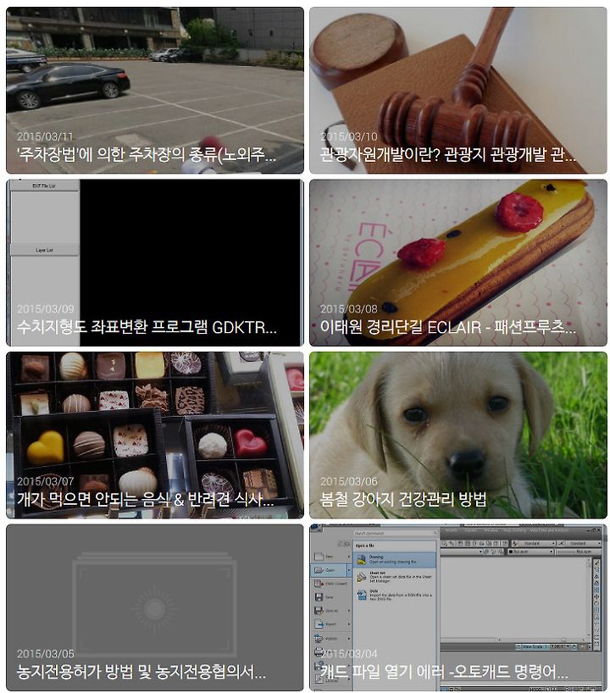Open the post 관광자원개발이란? 관광지 관광개발

(x=448, y=155)
